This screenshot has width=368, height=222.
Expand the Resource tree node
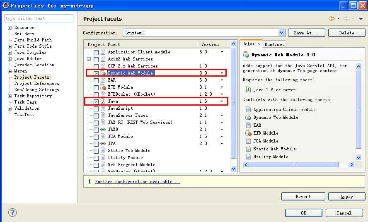click(x=10, y=28)
